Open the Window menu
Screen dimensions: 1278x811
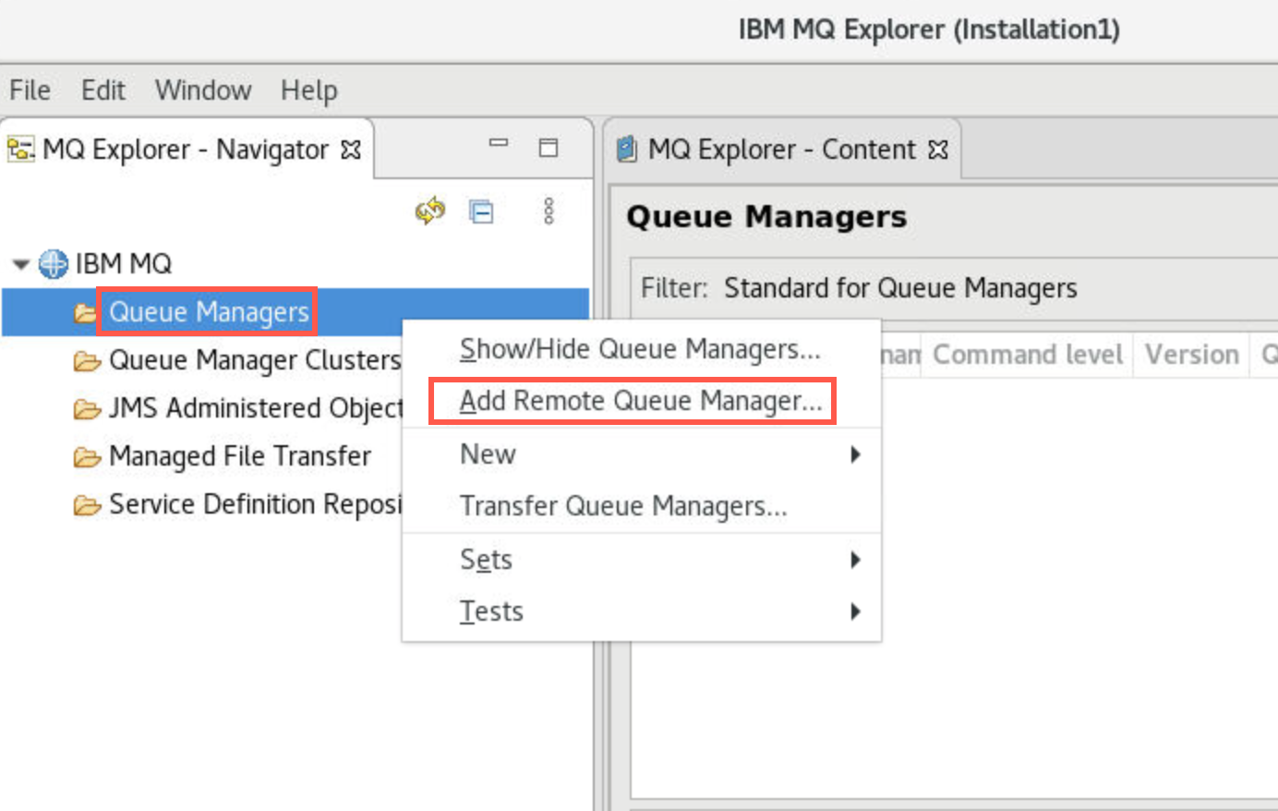coord(202,91)
